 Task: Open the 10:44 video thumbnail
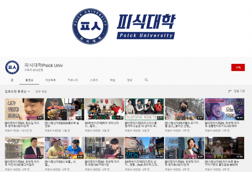point(225,109)
